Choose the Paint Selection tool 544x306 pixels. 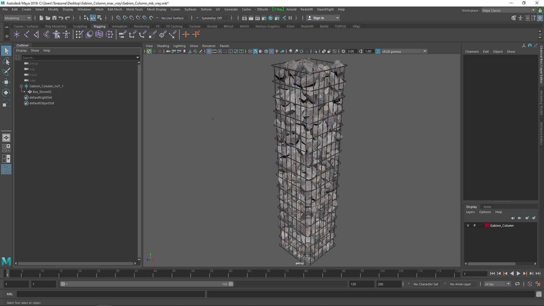6,71
